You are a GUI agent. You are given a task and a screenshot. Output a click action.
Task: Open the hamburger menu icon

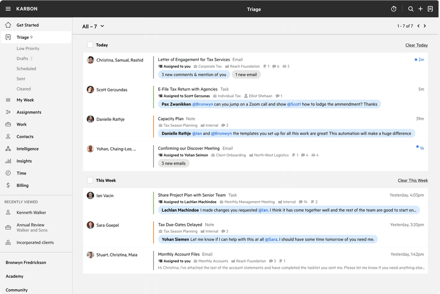pyautogui.click(x=8, y=9)
